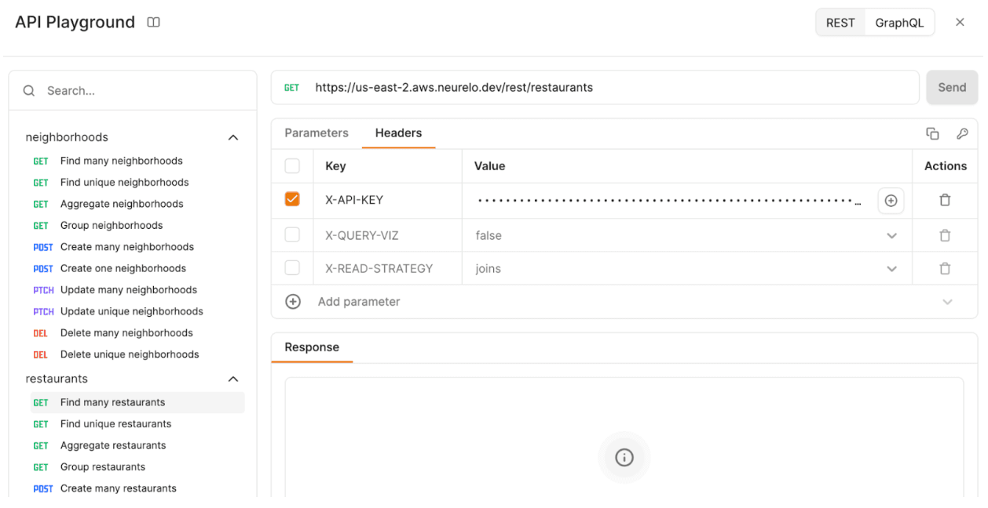This screenshot has width=988, height=508.
Task: Click the endpoint Search field
Action: point(141,91)
